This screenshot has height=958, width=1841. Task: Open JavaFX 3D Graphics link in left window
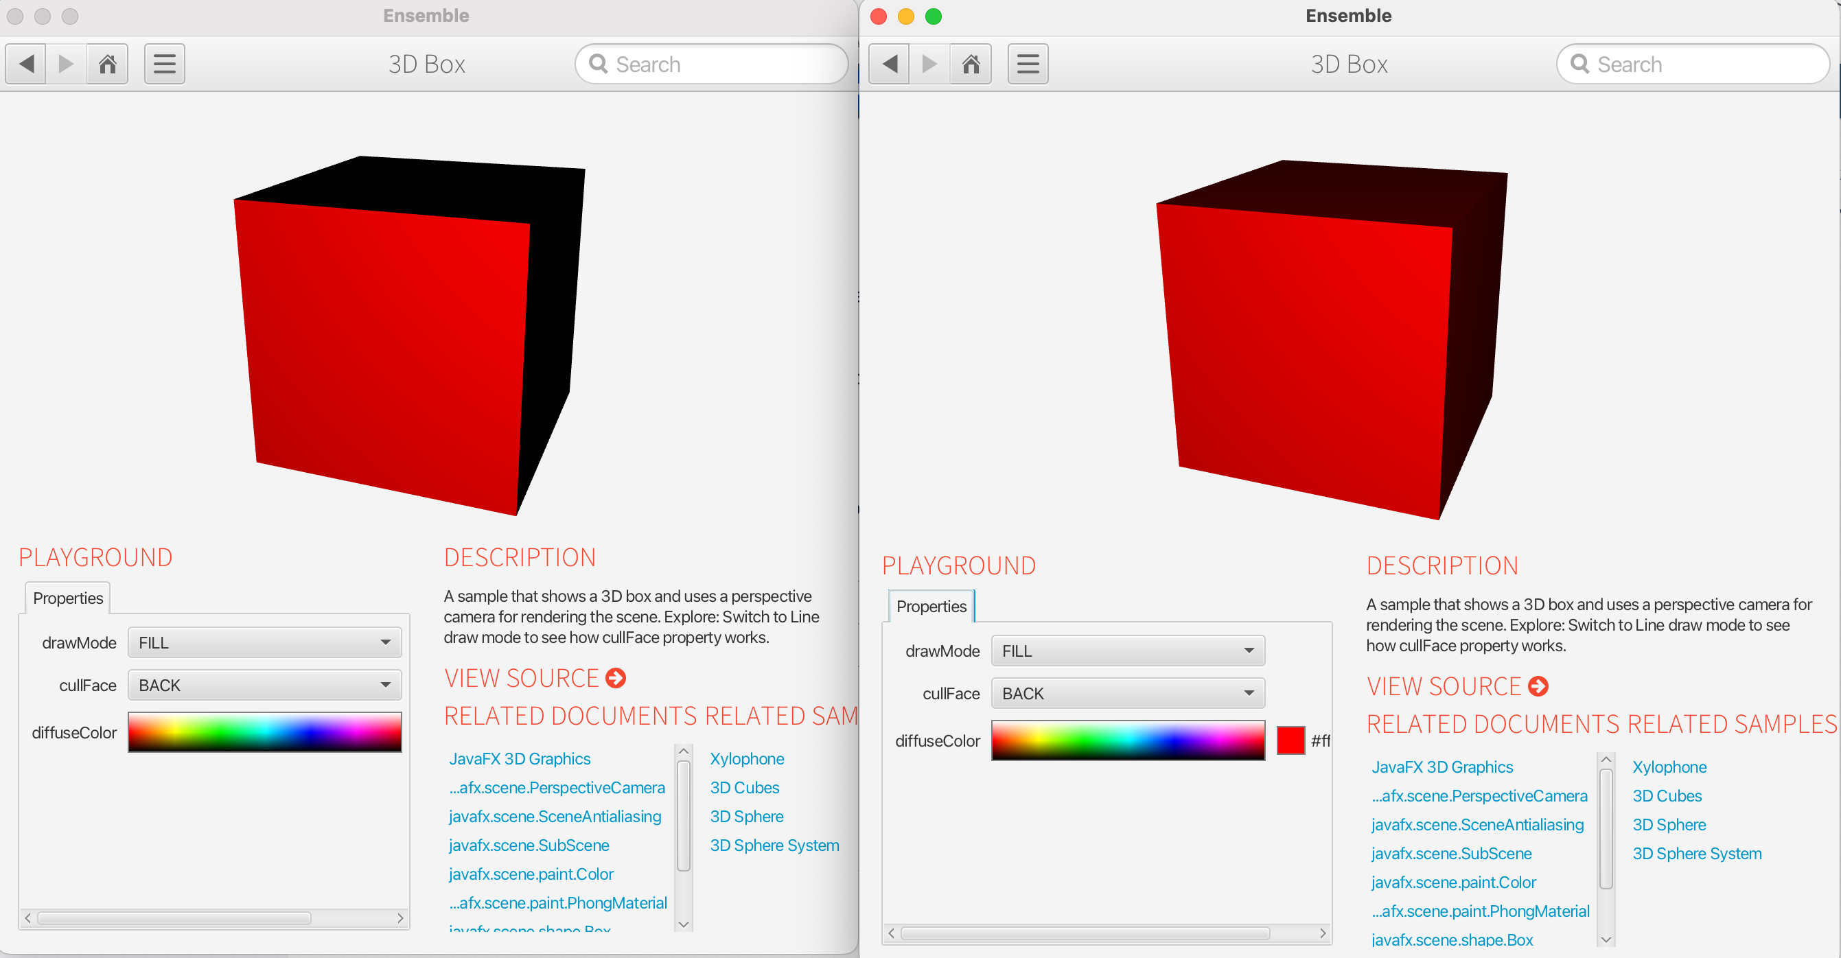pos(520,759)
